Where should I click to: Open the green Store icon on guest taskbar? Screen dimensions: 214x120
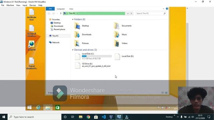(58, 107)
